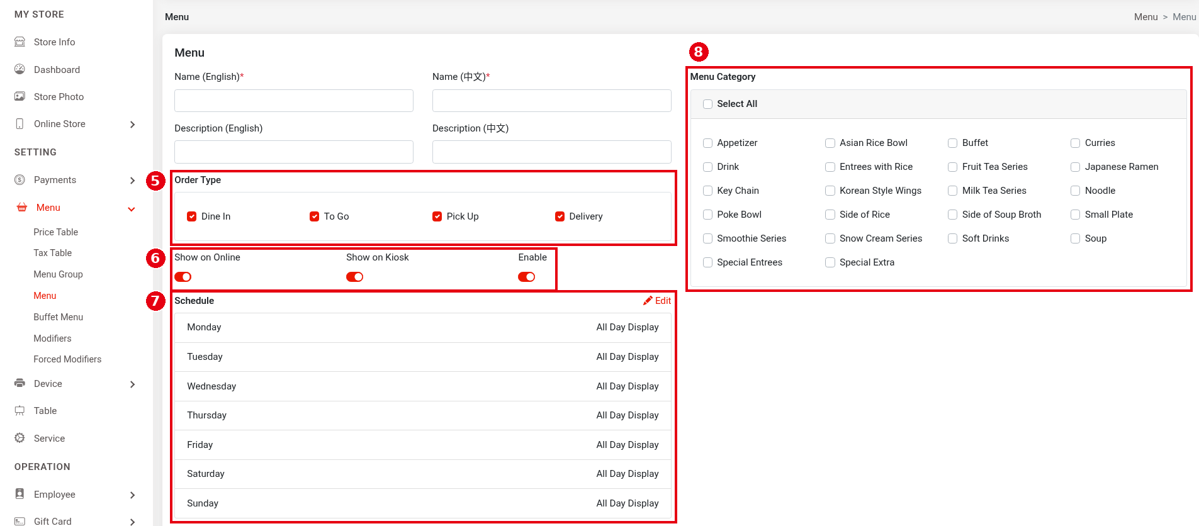Uncheck the To Go checkbox
Viewport: 1199px width, 526px height.
(315, 216)
